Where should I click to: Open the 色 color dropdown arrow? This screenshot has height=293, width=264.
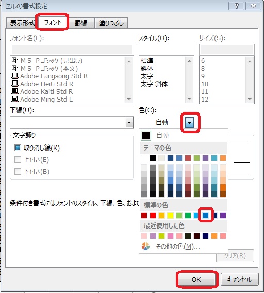pos(190,123)
